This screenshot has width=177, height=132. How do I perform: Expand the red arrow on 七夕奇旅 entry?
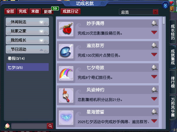[154, 77]
